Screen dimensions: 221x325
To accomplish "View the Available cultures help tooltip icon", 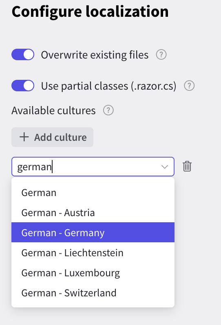I will point(108,110).
